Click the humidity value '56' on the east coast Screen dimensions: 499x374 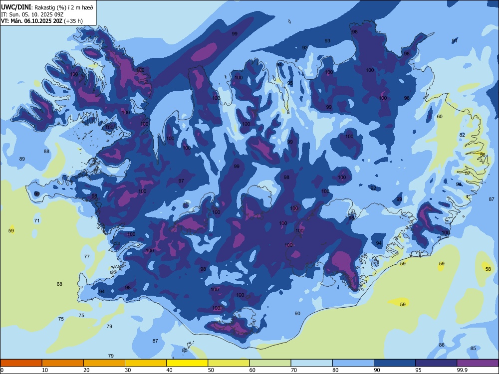(x=483, y=155)
